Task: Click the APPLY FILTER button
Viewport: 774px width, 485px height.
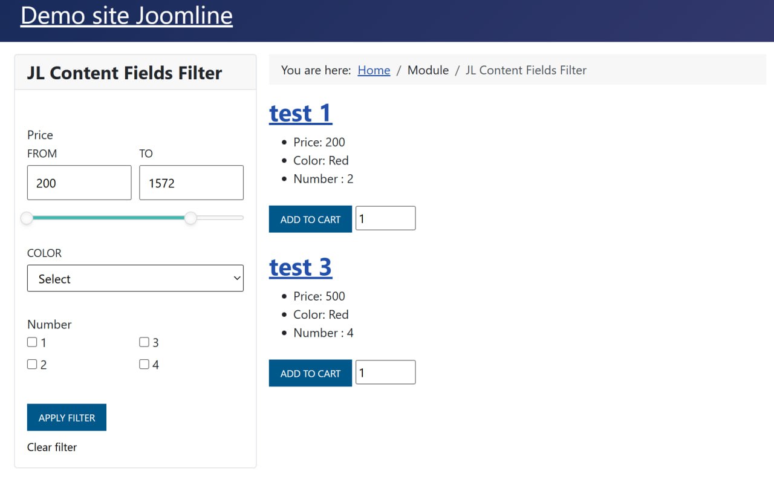Action: (67, 417)
